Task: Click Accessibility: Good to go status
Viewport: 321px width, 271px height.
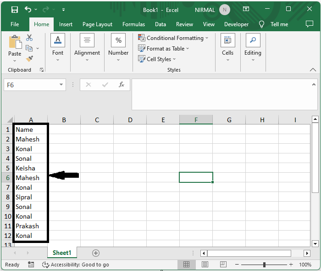Action: (x=76, y=265)
